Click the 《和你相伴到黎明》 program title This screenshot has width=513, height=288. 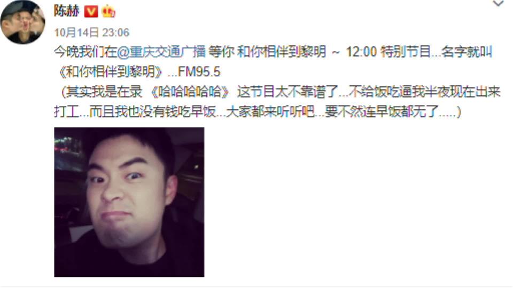pos(110,72)
